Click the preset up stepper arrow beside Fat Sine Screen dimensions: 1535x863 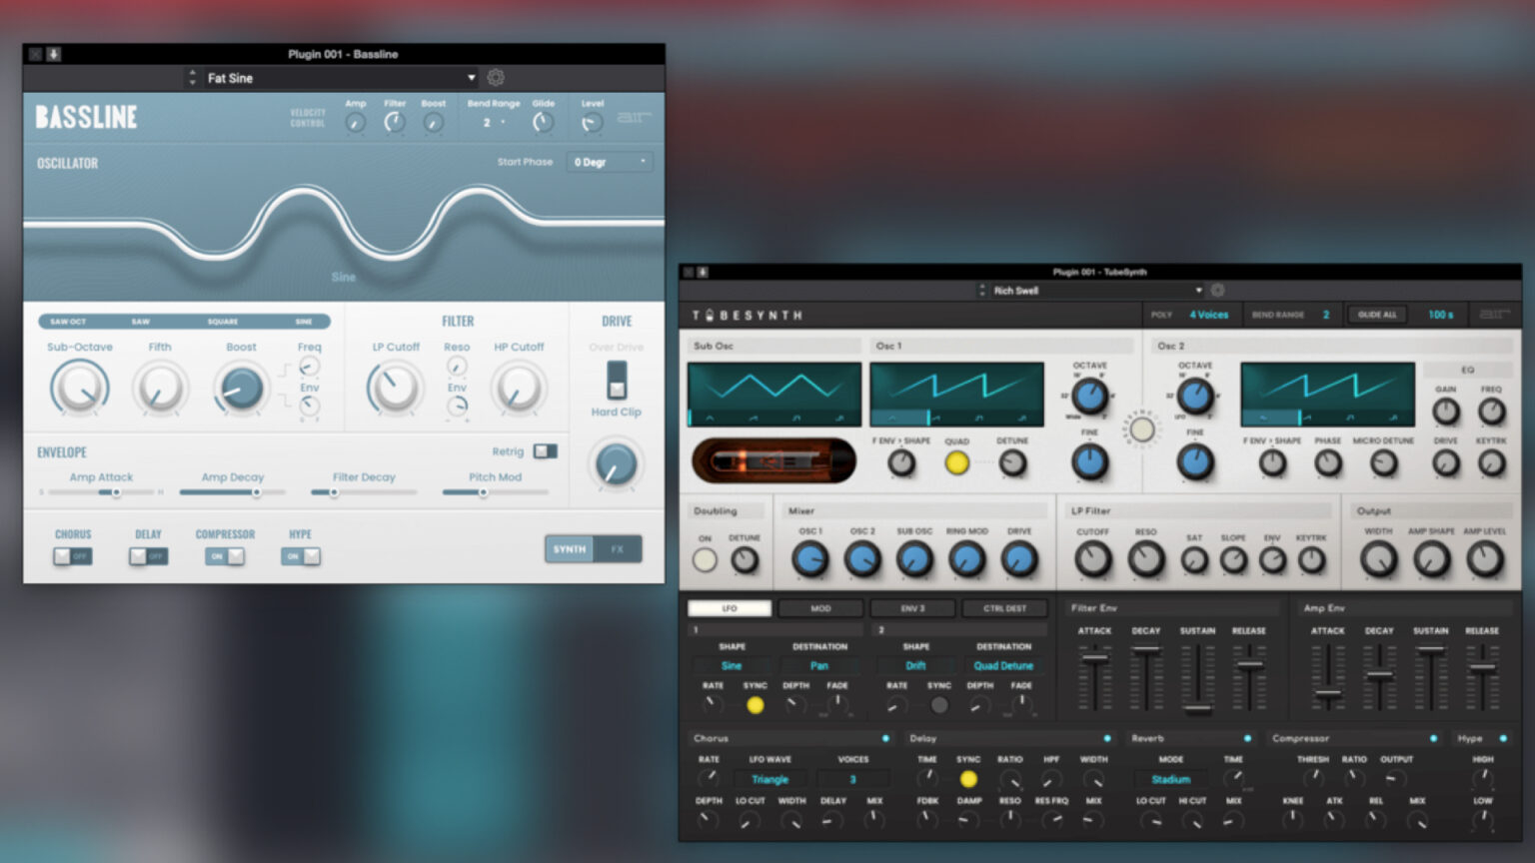coord(190,71)
